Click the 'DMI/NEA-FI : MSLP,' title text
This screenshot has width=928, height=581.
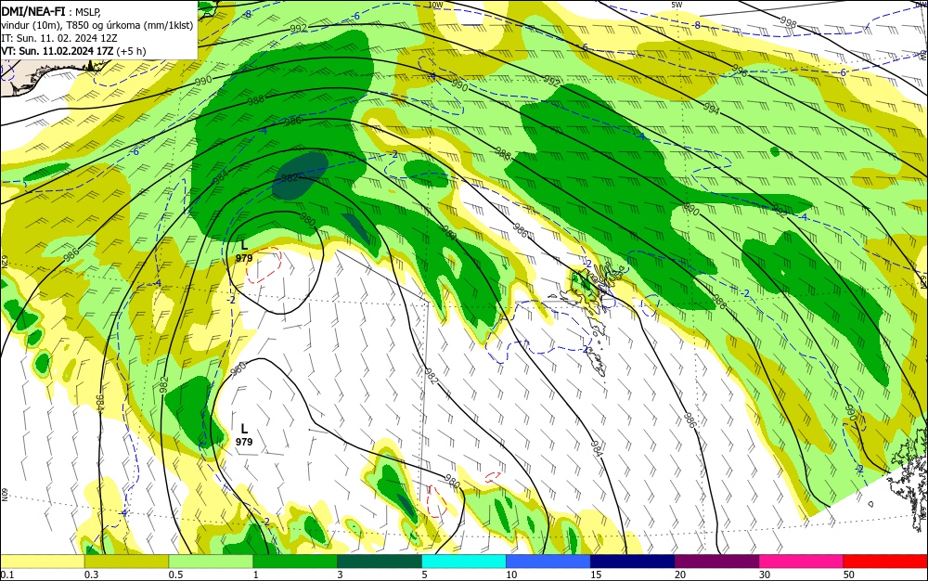click(x=51, y=10)
